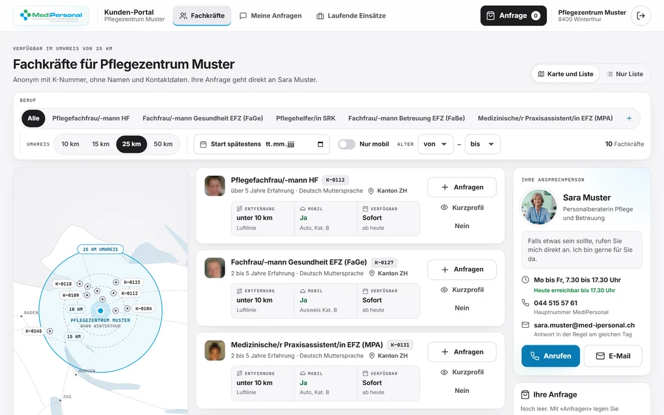Select the 15 km radius option
The width and height of the screenshot is (664, 415).
[101, 144]
